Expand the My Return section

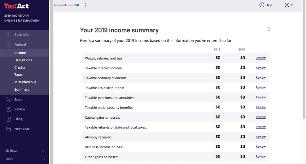tap(43, 151)
